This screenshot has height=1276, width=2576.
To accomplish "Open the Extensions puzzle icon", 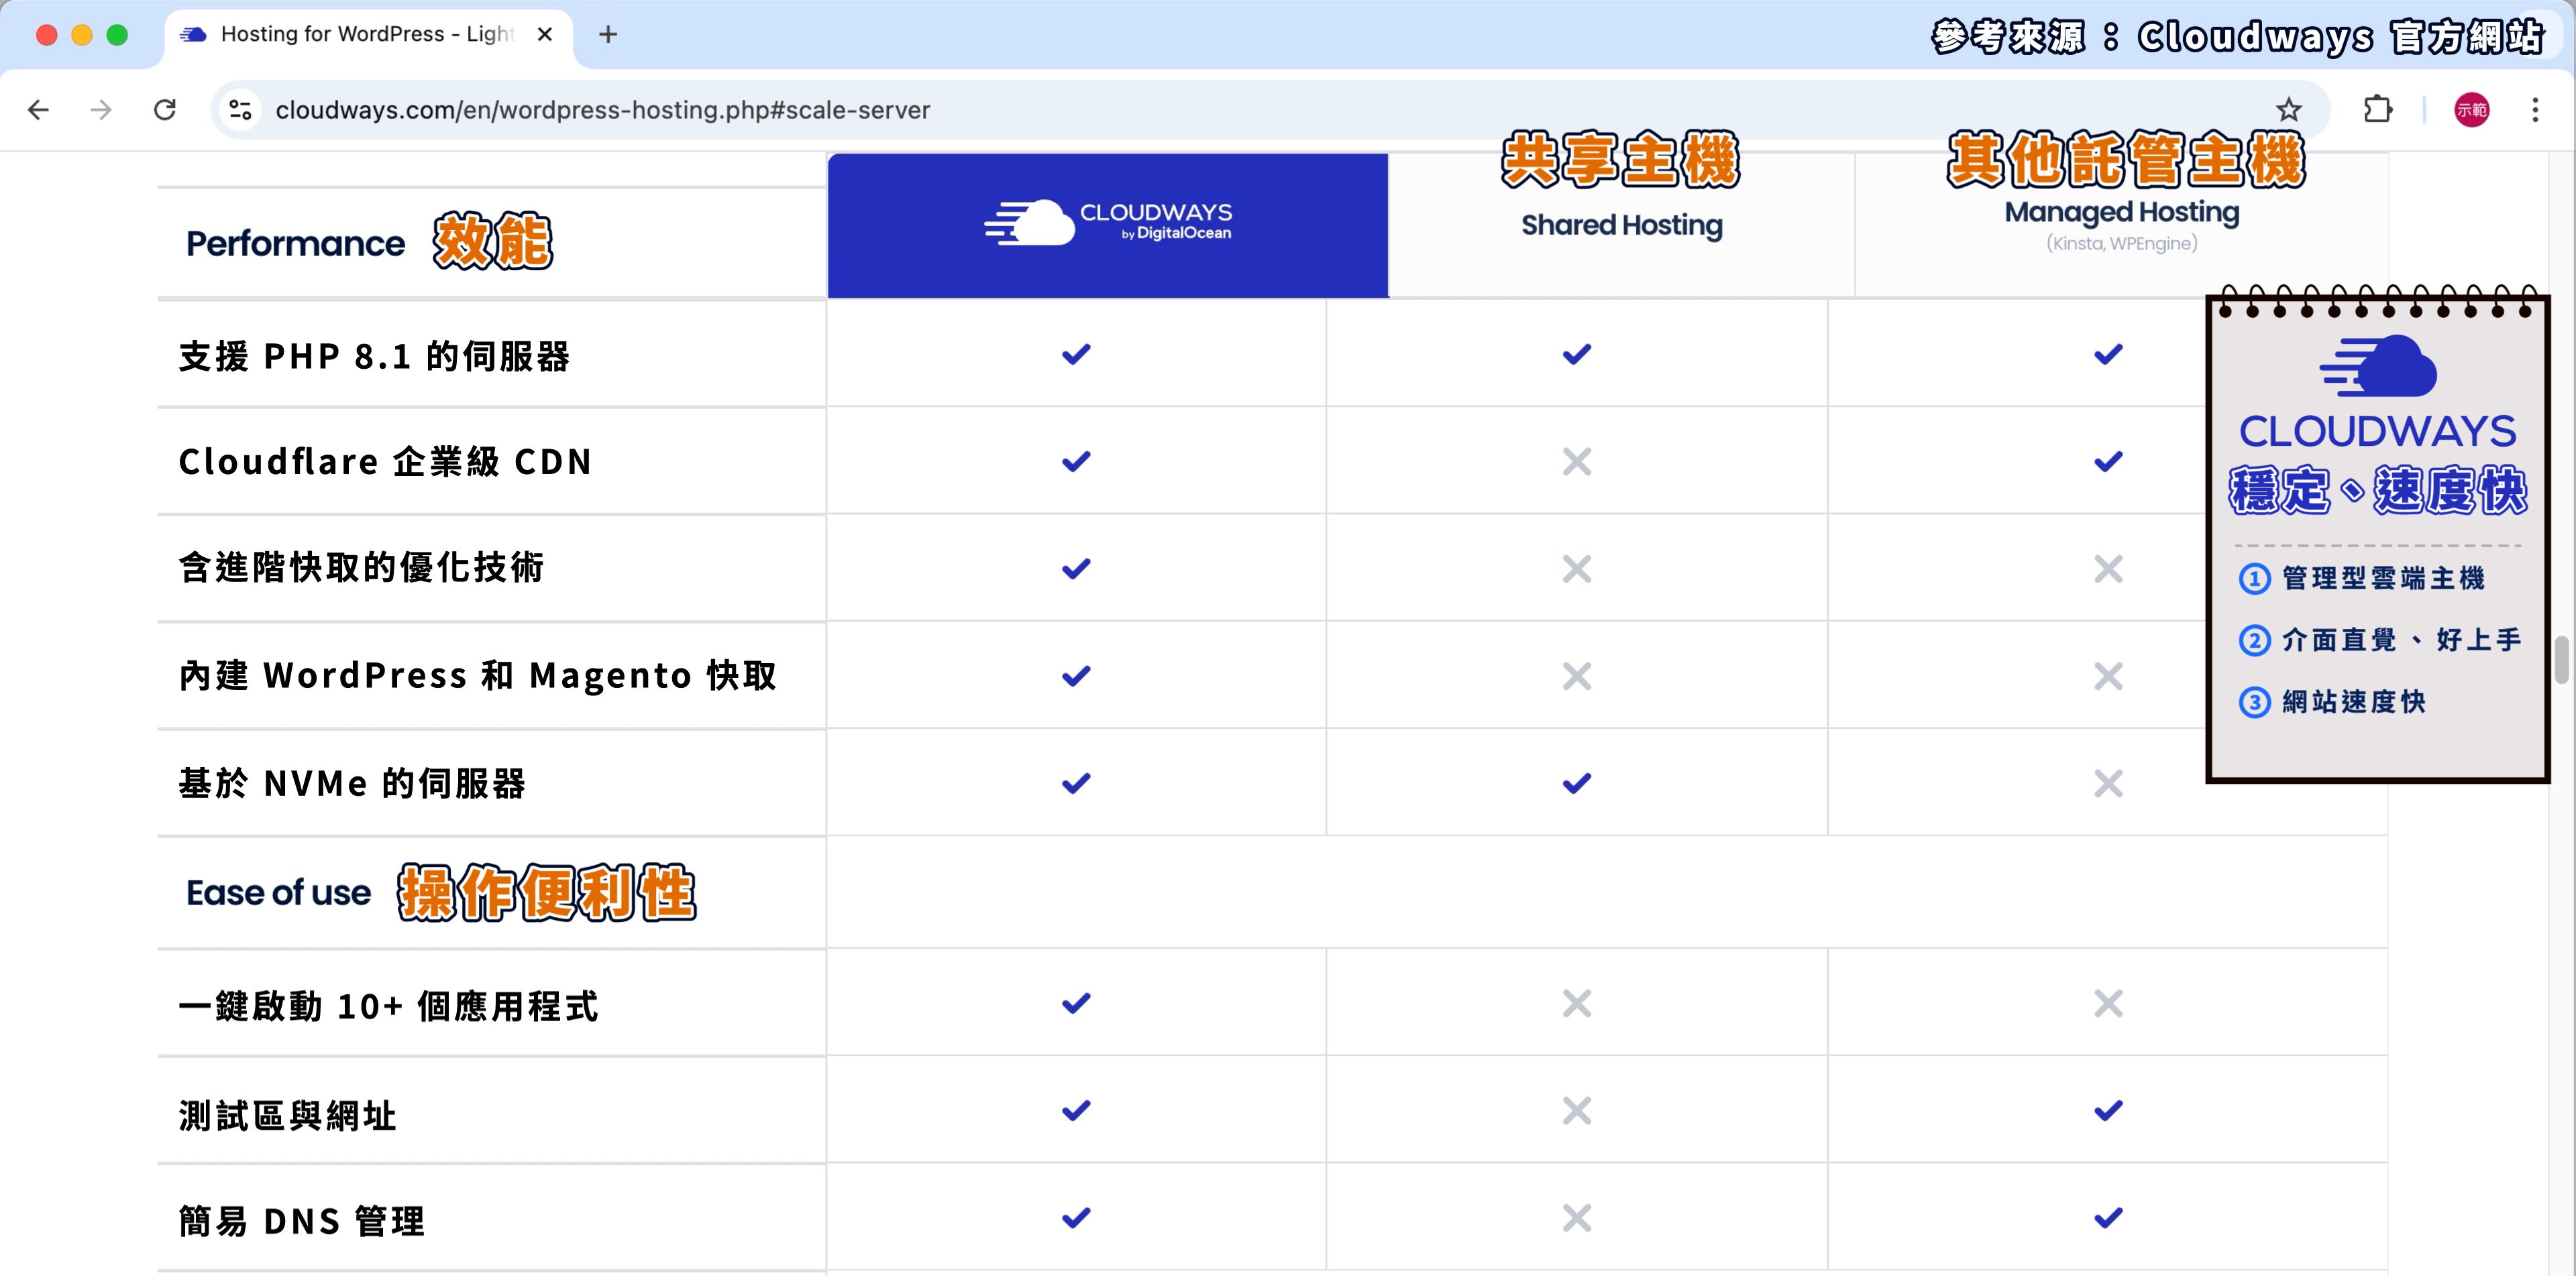I will coord(2378,110).
